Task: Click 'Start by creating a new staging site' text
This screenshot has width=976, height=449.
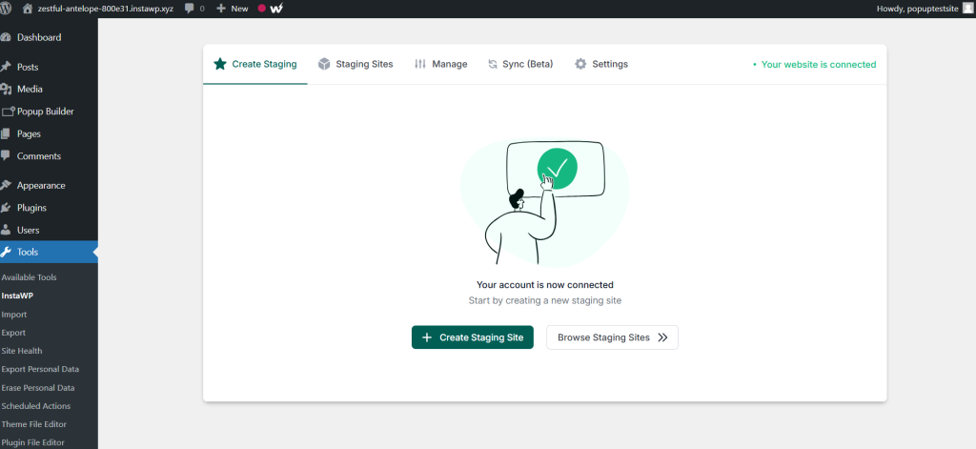Action: [545, 300]
